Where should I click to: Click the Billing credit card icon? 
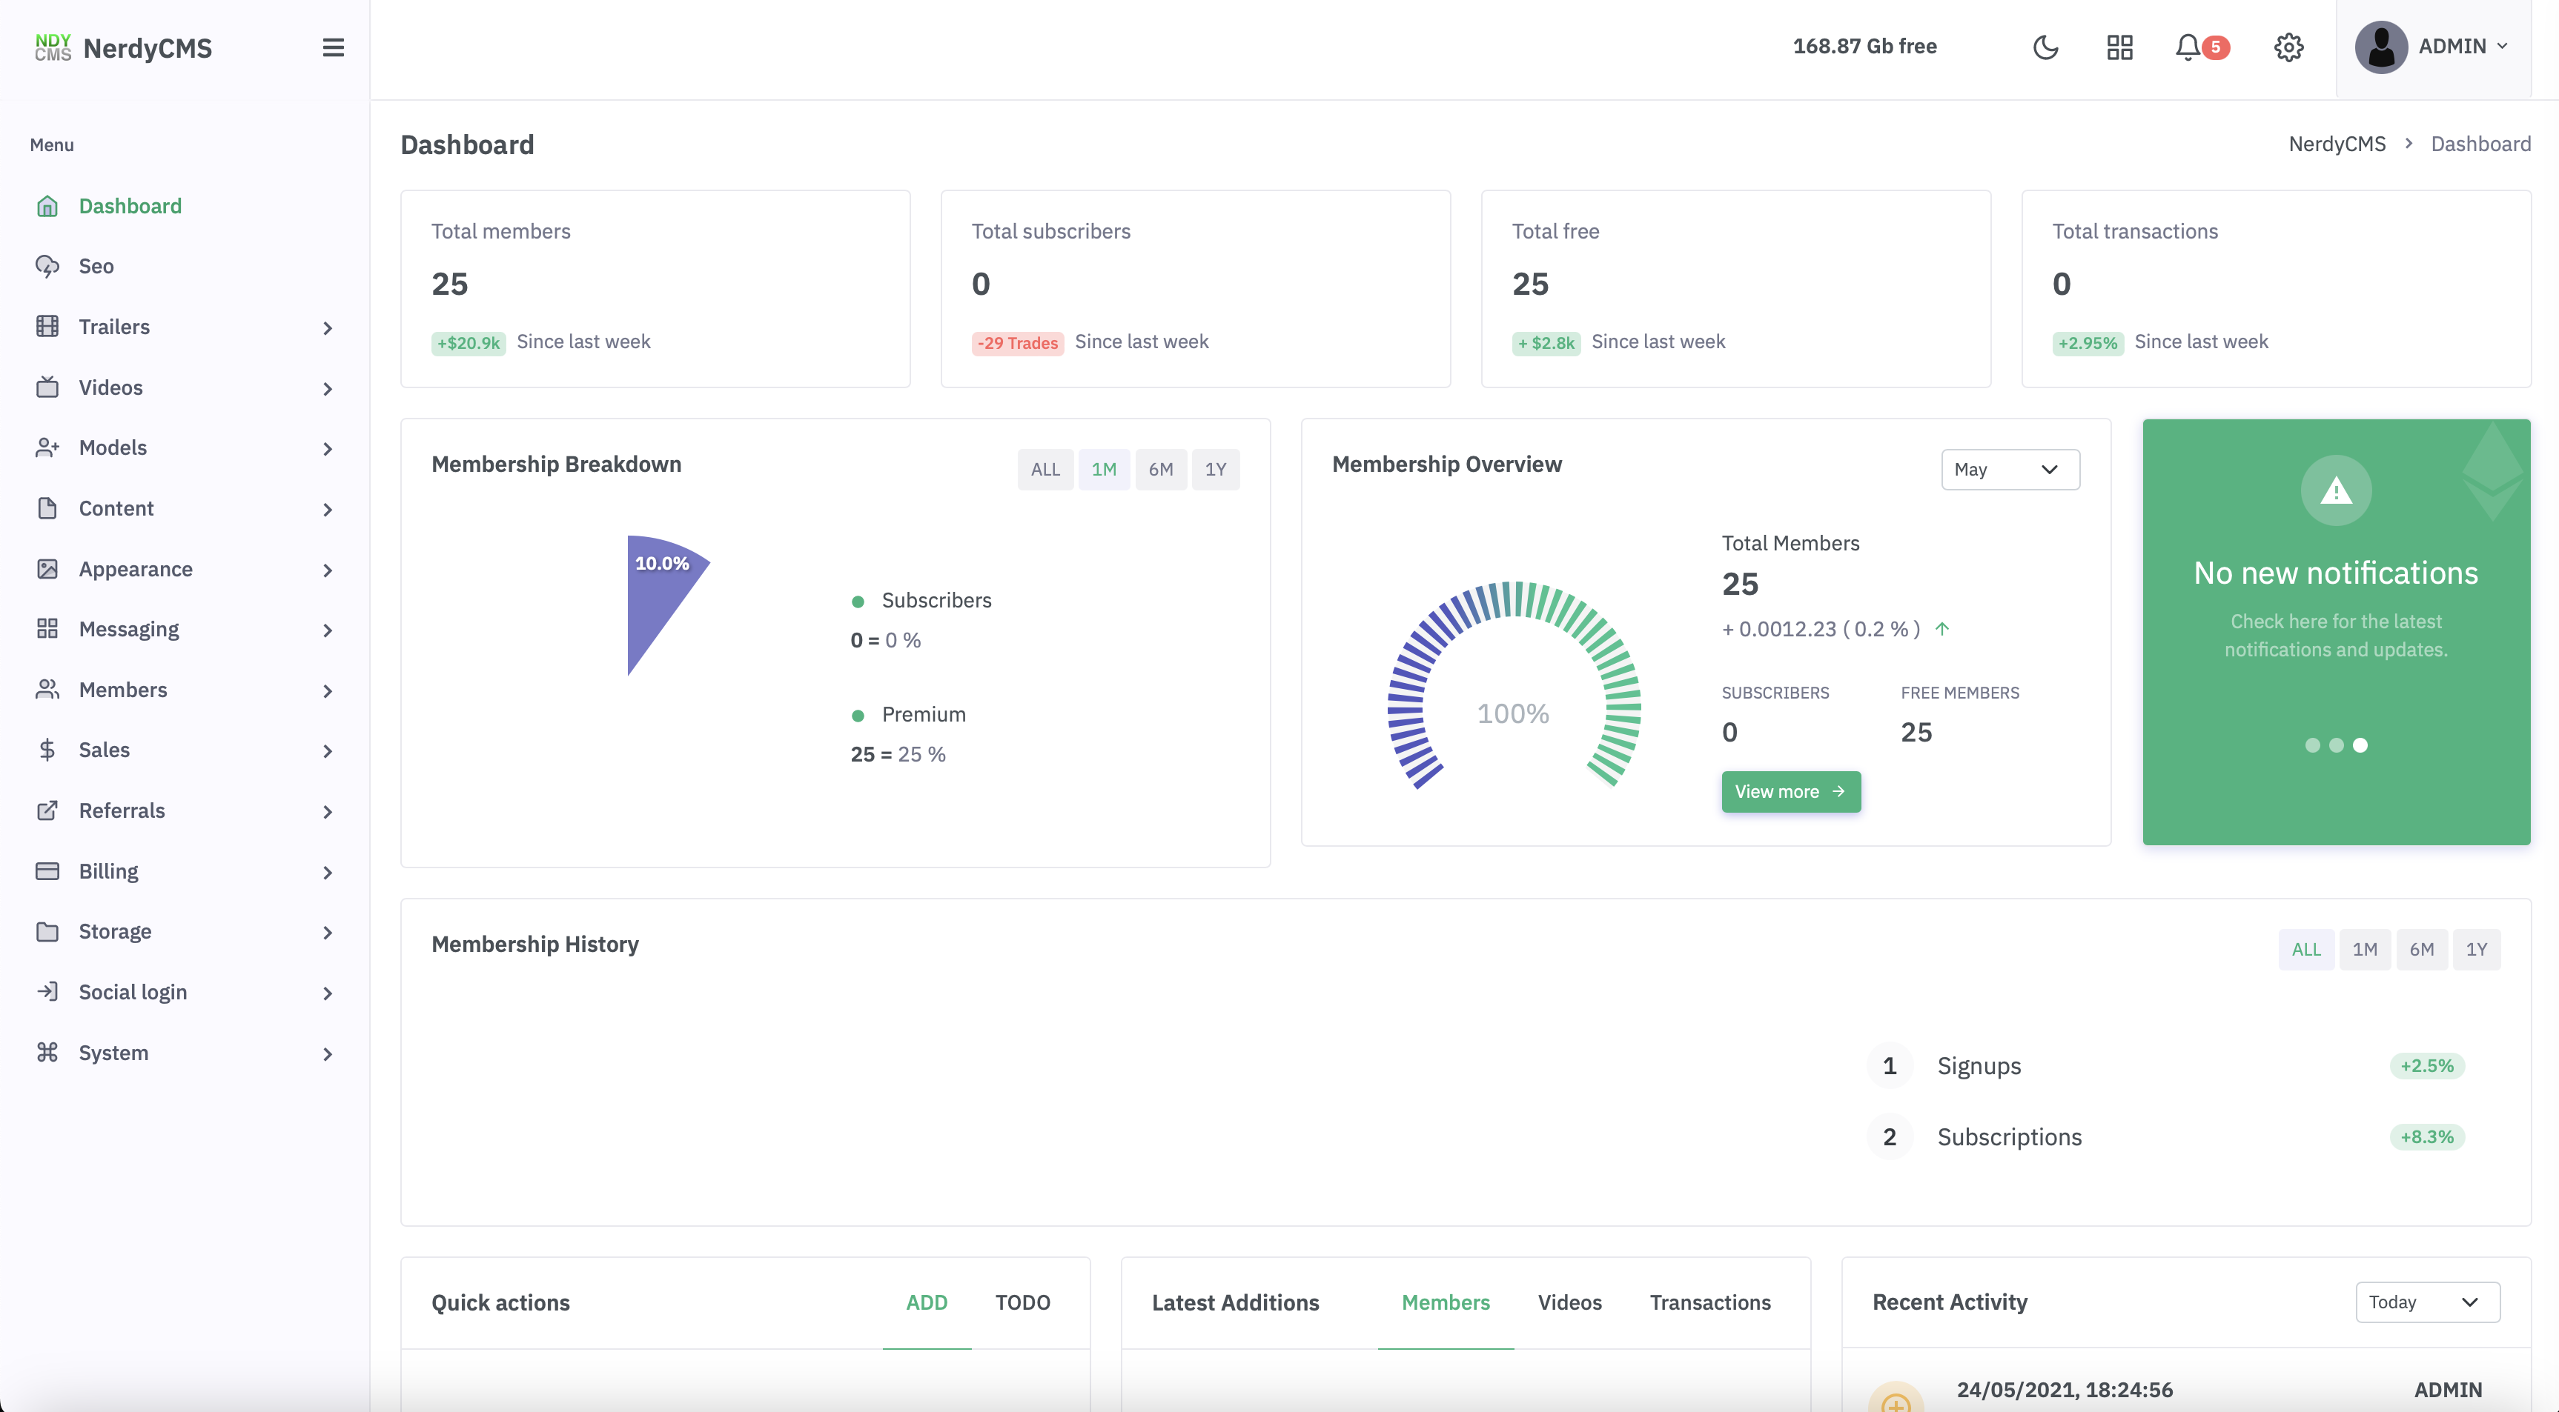point(47,871)
